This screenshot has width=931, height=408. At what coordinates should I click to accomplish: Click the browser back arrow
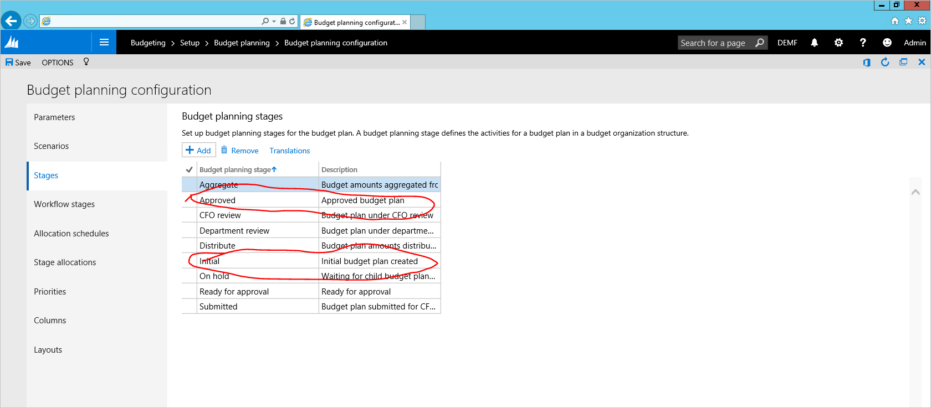coord(11,21)
